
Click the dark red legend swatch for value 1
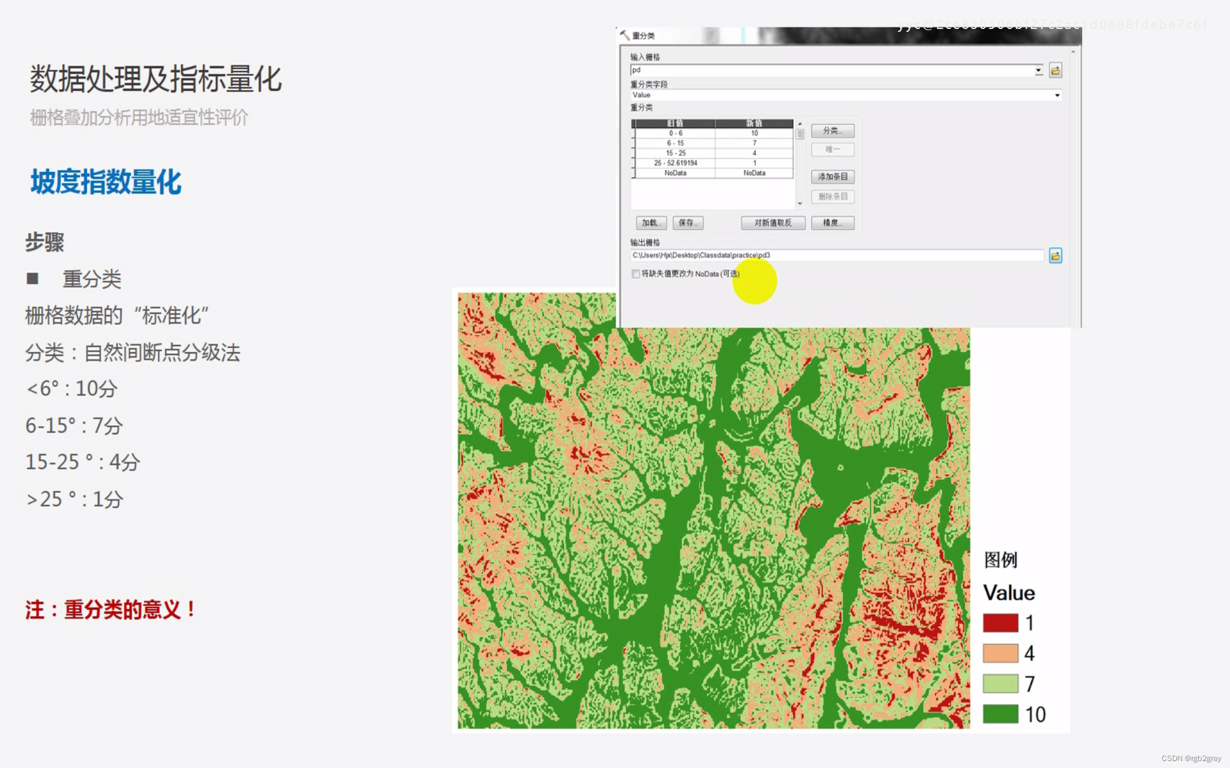tap(1000, 623)
